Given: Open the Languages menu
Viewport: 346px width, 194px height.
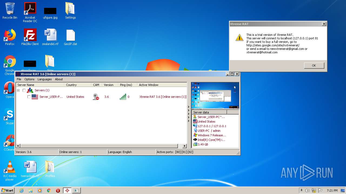Looking at the screenshot, I should point(45,79).
